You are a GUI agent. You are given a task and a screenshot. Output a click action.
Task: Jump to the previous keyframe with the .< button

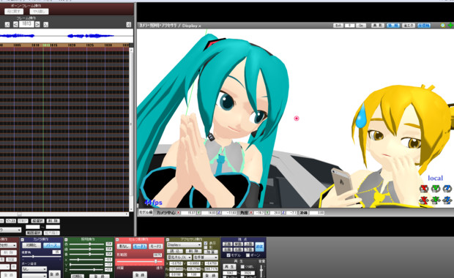tap(7, 25)
